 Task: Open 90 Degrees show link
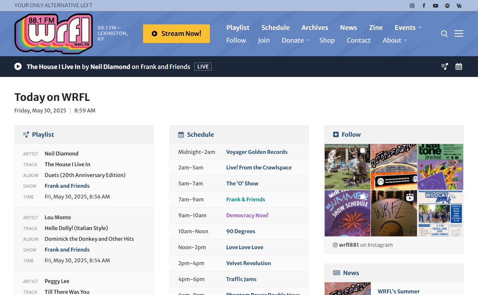[x=241, y=231]
